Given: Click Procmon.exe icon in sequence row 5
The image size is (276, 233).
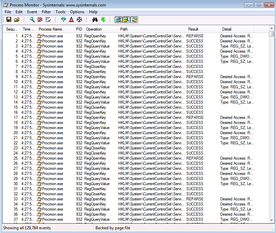Looking at the screenshot, I should click(x=39, y=56).
